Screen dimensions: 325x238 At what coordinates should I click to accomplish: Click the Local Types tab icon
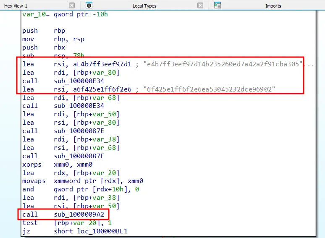tap(89, 5)
